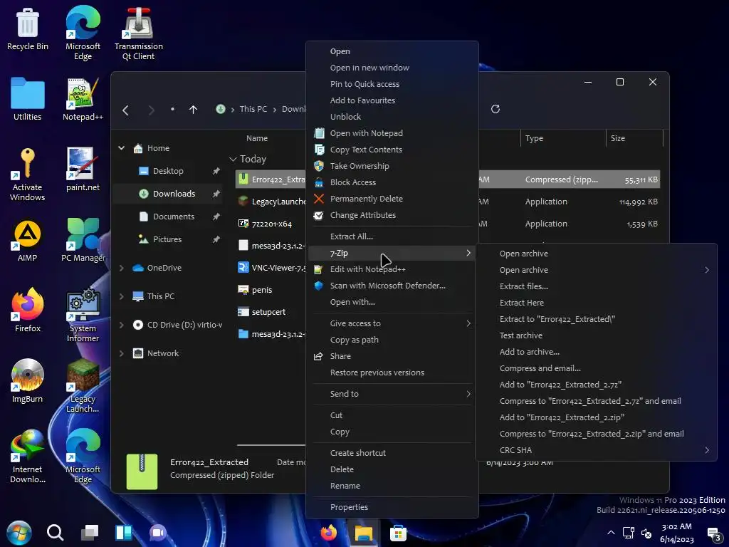Launch PC Manager desktop shortcut
The image size is (729, 547).
pos(83,241)
